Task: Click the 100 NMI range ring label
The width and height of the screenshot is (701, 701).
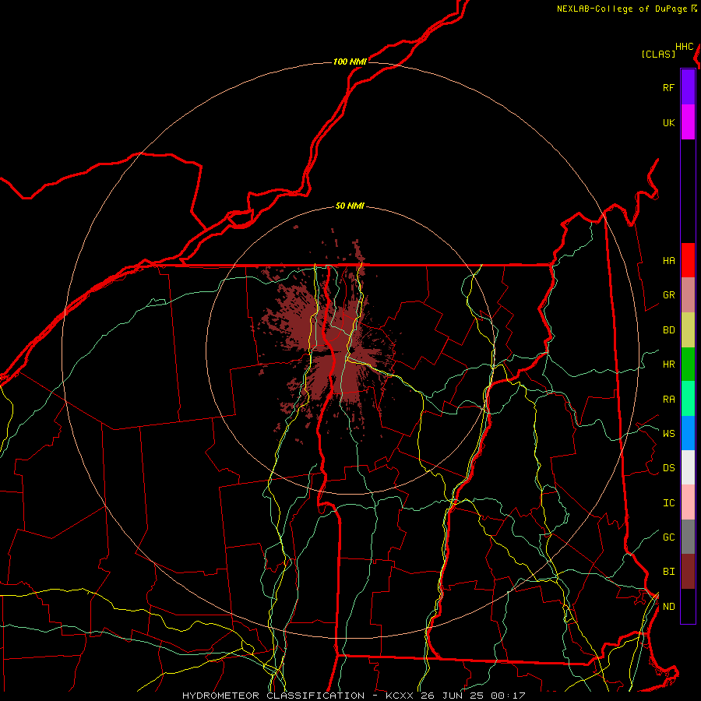Action: tap(350, 62)
